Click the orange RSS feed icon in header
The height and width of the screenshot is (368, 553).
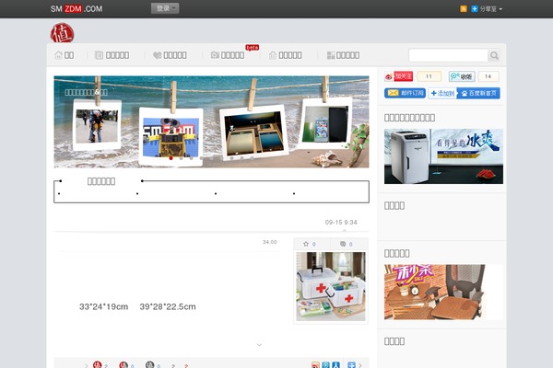[464, 9]
